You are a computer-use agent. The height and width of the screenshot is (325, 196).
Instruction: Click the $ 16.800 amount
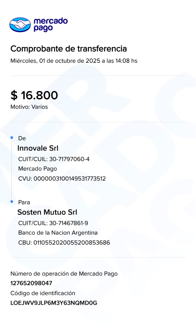[34, 95]
